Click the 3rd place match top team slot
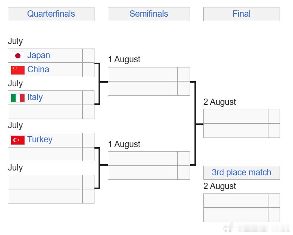Screen dimensions: 293x235 click(236, 201)
